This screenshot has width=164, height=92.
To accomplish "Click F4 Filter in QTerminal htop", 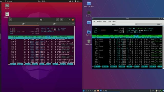I will pos(121,66).
